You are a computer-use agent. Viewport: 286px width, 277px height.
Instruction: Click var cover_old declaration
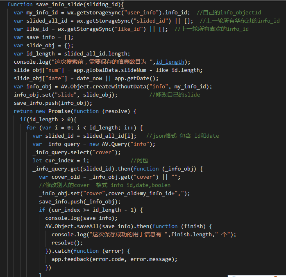tap(110, 177)
